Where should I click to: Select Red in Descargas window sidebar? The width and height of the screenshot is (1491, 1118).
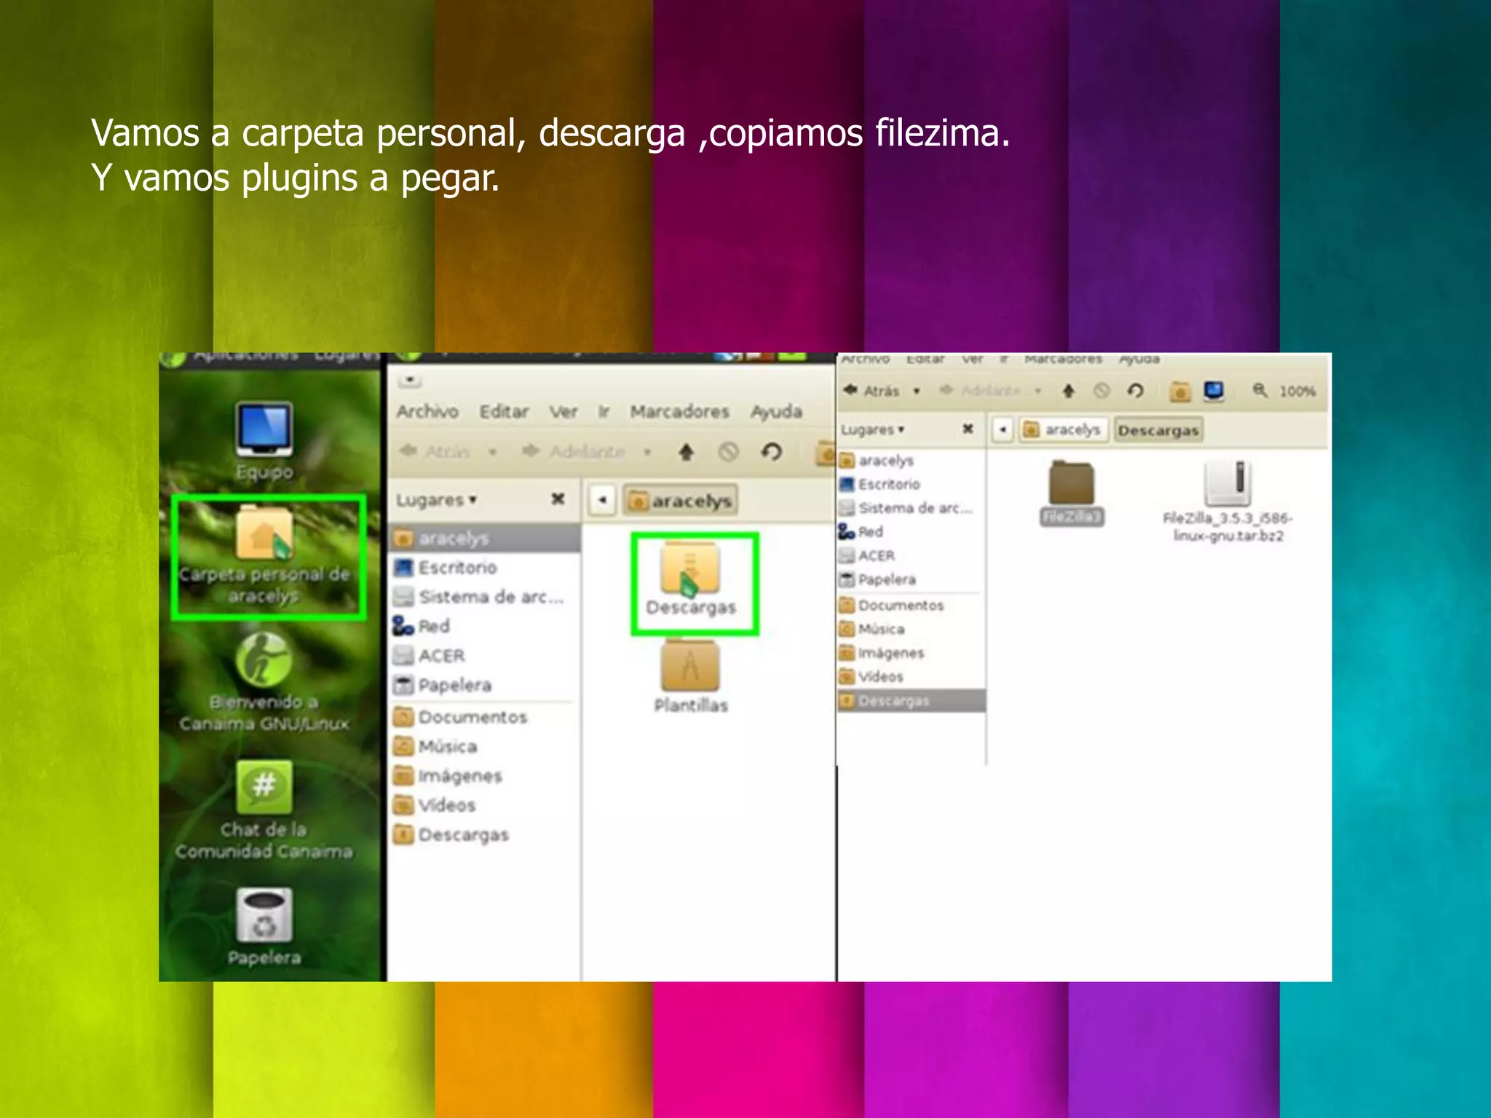pos(911,532)
